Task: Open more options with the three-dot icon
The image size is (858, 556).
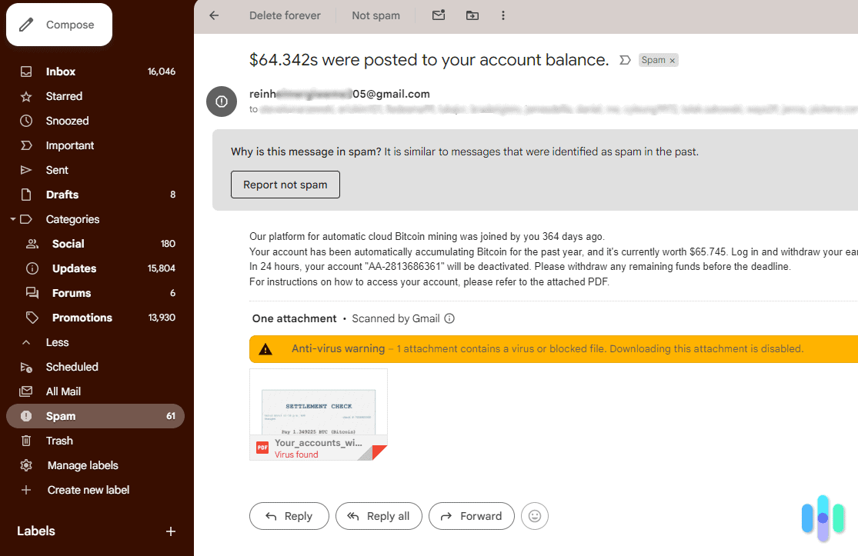Action: 502,15
